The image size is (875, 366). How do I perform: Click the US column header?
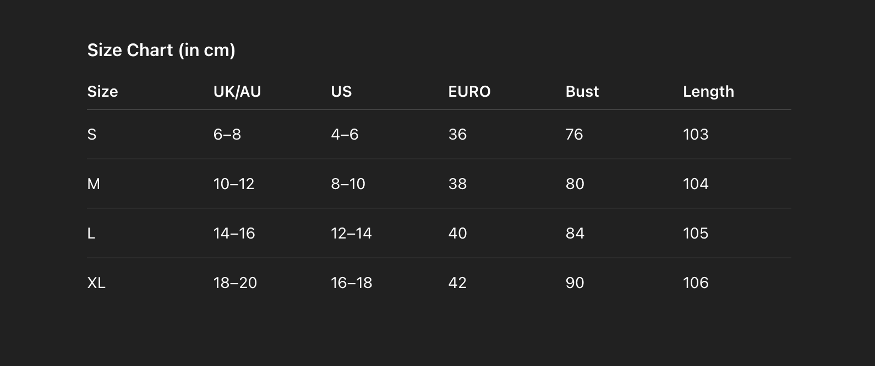(x=341, y=91)
